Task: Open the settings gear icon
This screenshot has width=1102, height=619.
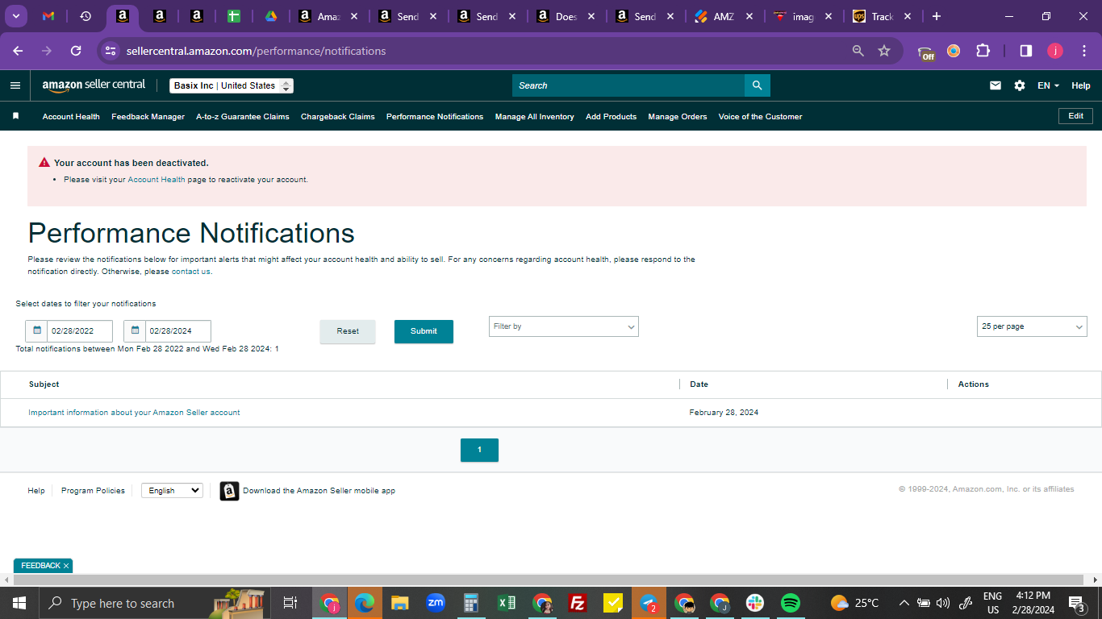Action: (1020, 85)
